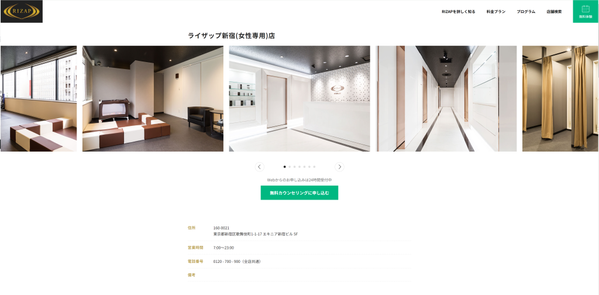This screenshot has height=295, width=599.
Task: Select the last carousel dot
Action: click(314, 167)
